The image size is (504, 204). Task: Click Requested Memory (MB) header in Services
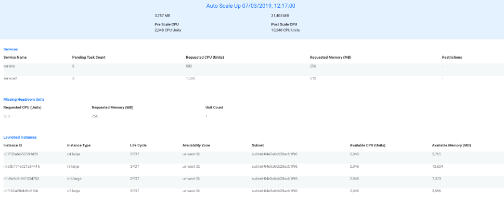pos(330,58)
